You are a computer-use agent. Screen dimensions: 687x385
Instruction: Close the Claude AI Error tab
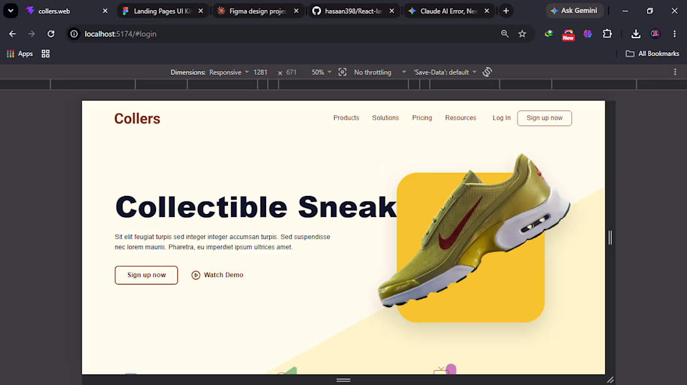click(x=487, y=11)
